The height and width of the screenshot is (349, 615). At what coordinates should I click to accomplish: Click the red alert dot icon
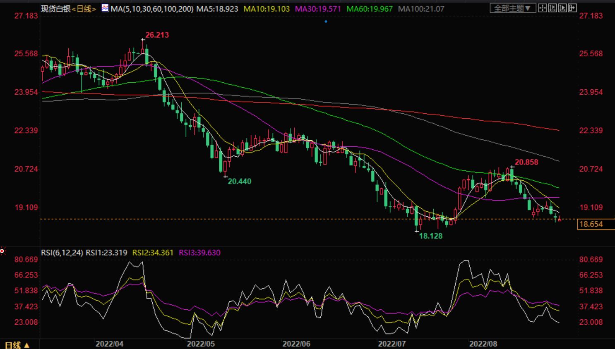click(2, 251)
